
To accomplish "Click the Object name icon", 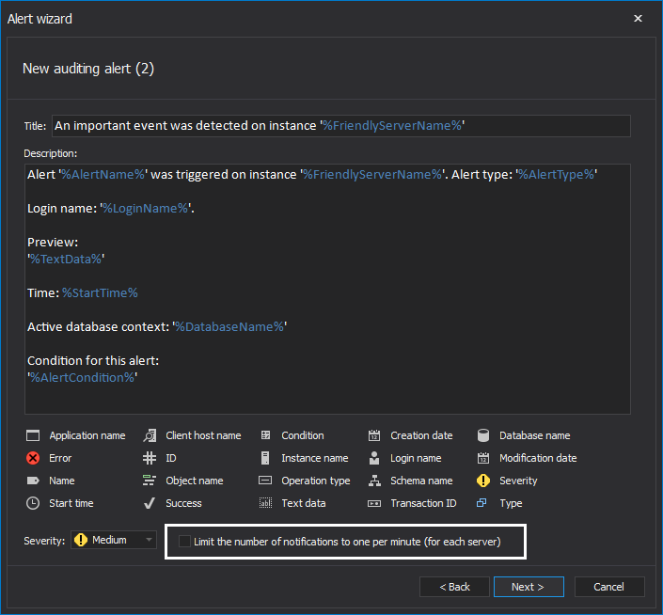I will [x=150, y=481].
